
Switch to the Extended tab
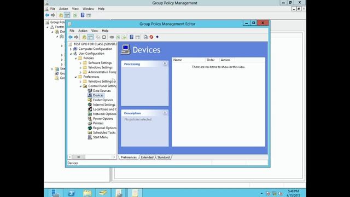(x=147, y=157)
